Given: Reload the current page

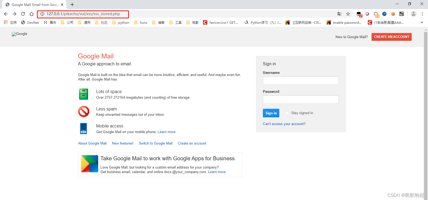Looking at the screenshot, I should coord(23,14).
